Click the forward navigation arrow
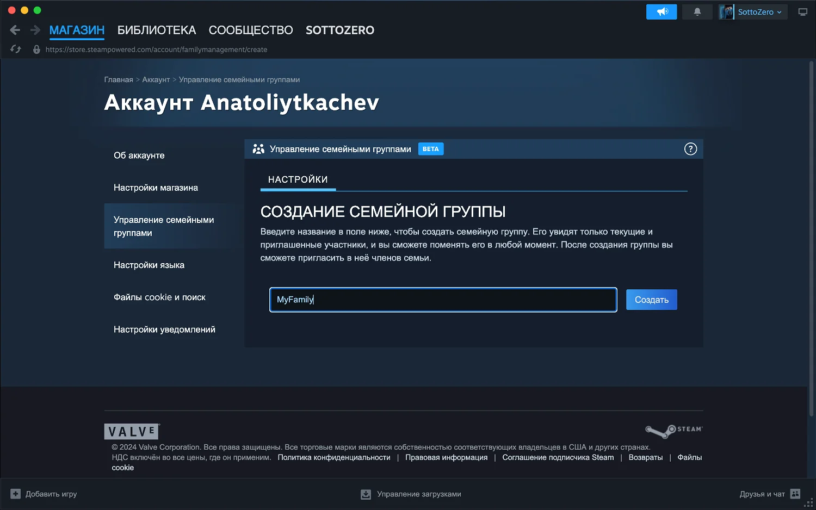 point(35,30)
